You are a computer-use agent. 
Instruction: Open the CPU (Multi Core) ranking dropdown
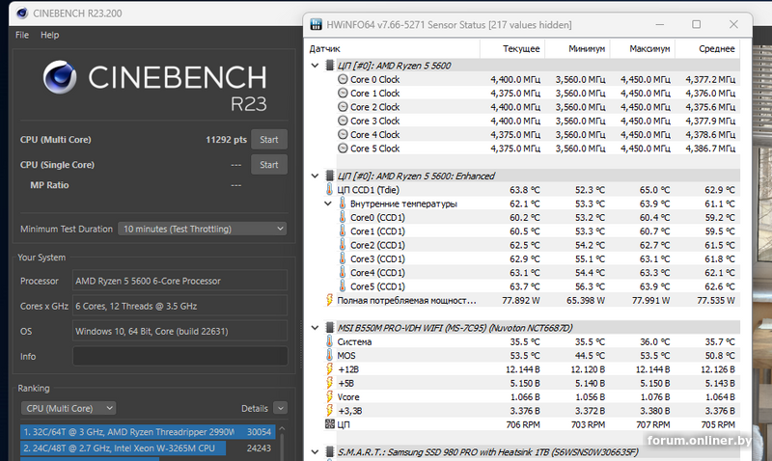(x=68, y=408)
